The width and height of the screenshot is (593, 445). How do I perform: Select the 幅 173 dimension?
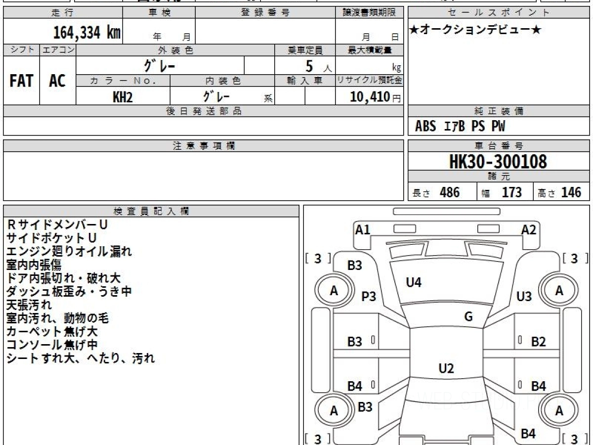502,192
